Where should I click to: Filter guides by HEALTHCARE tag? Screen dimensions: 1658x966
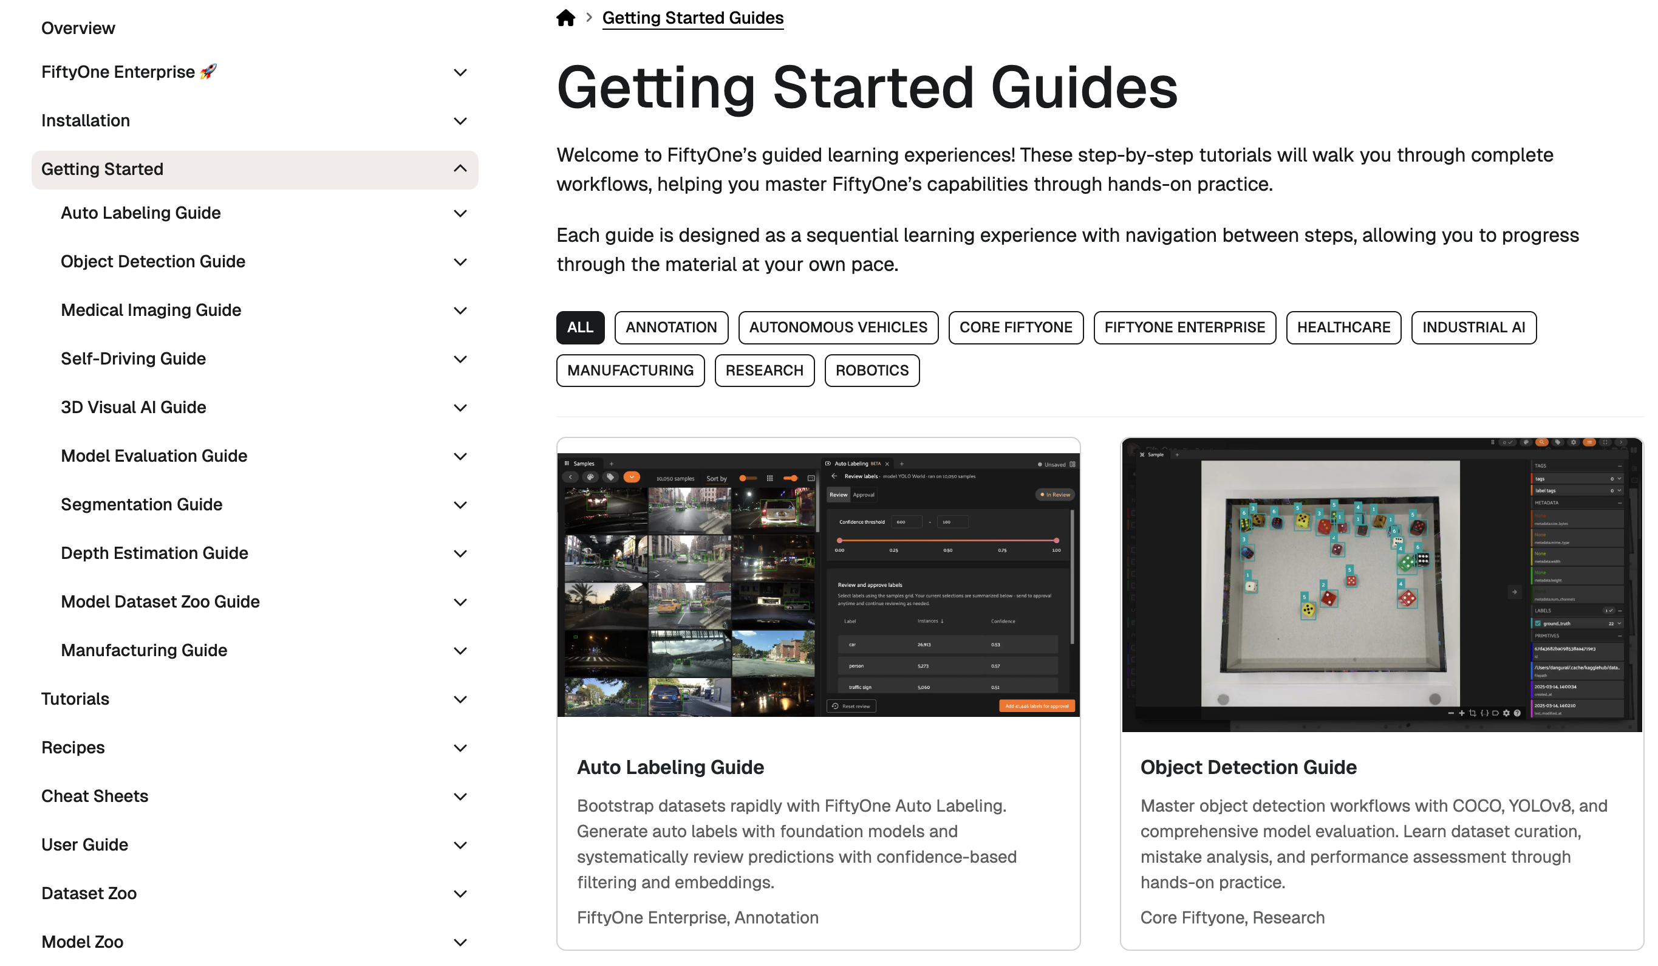click(x=1343, y=327)
